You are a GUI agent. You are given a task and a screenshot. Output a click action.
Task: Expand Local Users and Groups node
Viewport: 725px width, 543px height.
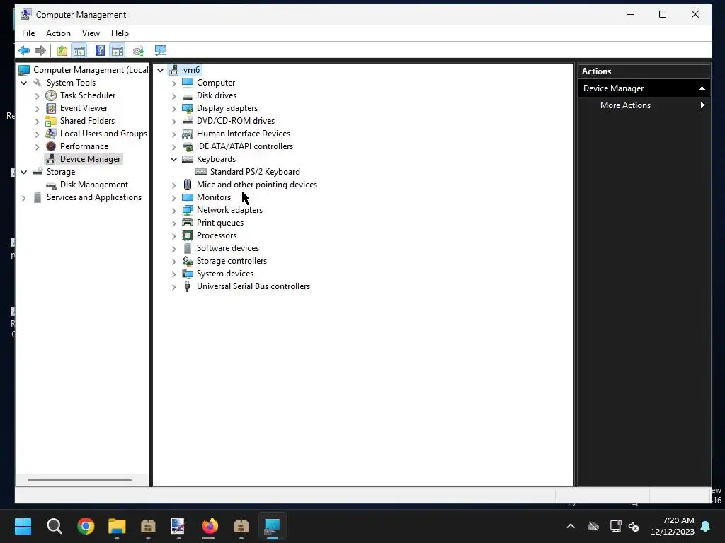37,134
